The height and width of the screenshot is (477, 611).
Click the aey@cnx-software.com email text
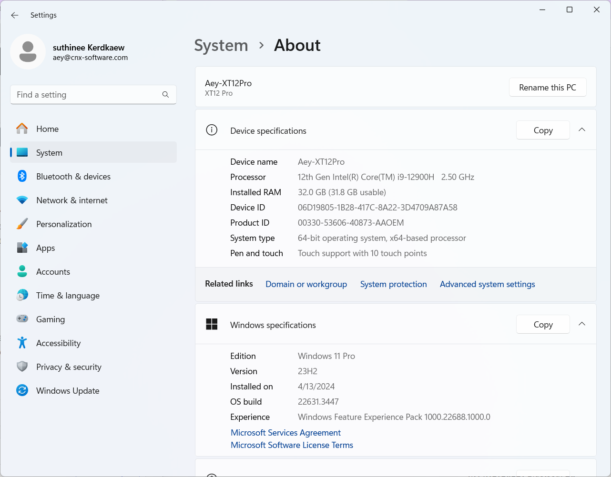(90, 58)
